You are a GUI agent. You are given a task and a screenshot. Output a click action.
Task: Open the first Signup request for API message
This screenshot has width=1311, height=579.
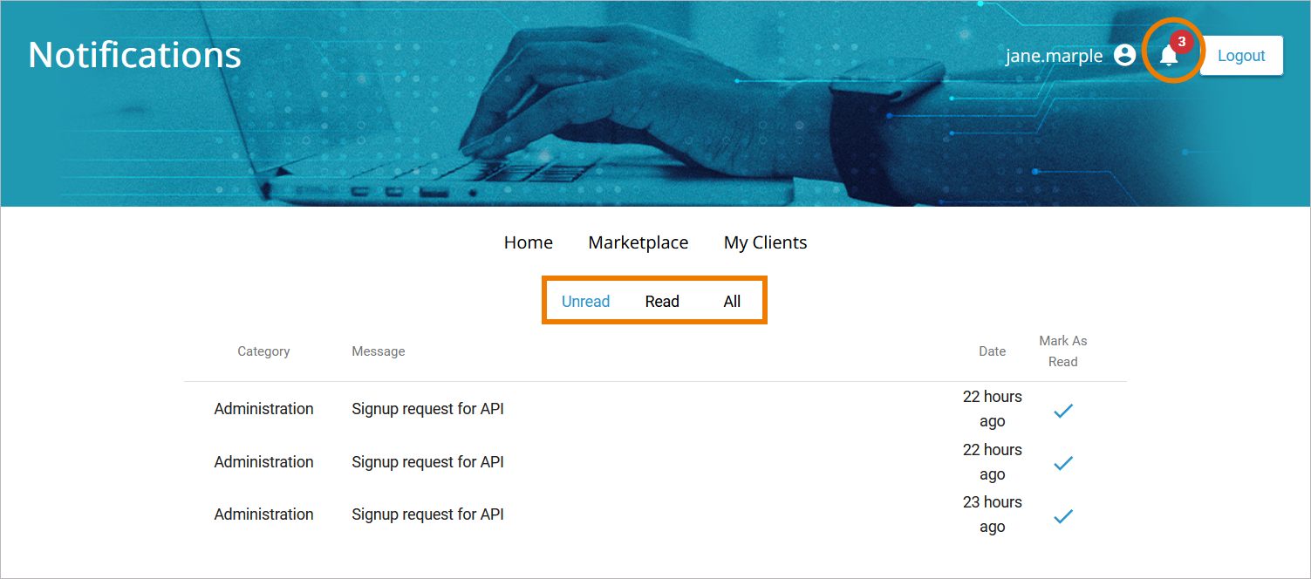427,409
